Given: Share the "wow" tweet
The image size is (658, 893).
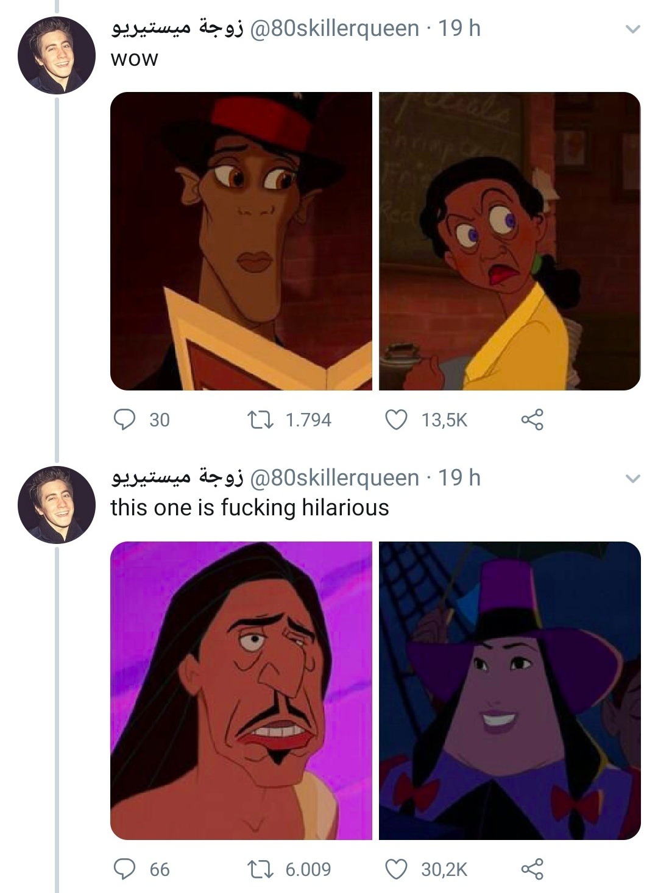Looking at the screenshot, I should 531,420.
